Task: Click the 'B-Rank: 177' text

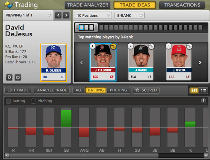Action: 16,52
